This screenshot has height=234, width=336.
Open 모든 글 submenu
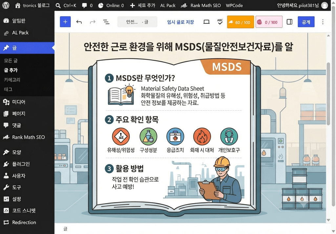tap(11, 60)
